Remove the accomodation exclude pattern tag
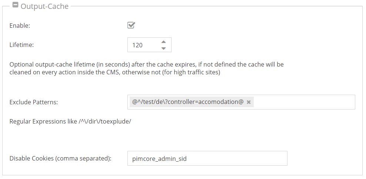The width and height of the screenshot is (366, 179). [249, 102]
